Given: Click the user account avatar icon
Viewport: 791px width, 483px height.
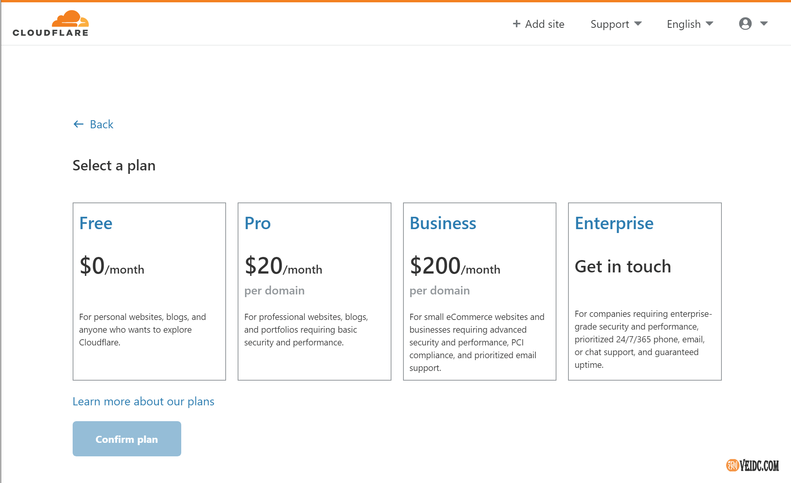Looking at the screenshot, I should click(745, 24).
